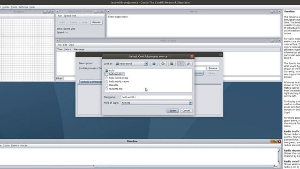
Task: Click the file icon beside README.md
Action: click(x=107, y=89)
